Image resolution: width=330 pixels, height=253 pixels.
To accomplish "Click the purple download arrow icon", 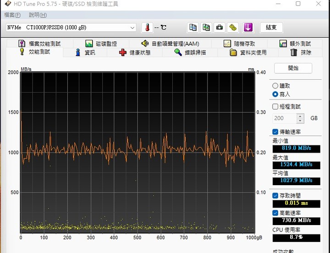I will pyautogui.click(x=248, y=27).
